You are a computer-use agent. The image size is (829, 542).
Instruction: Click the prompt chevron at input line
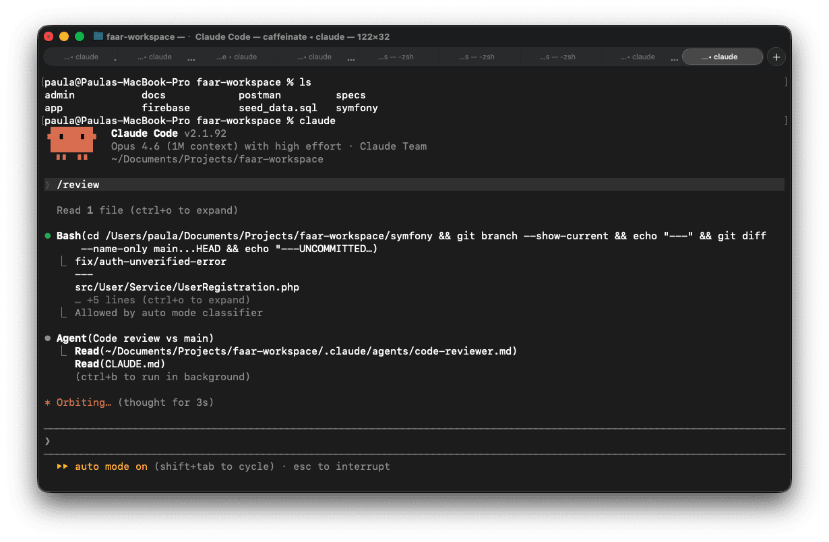pos(47,442)
